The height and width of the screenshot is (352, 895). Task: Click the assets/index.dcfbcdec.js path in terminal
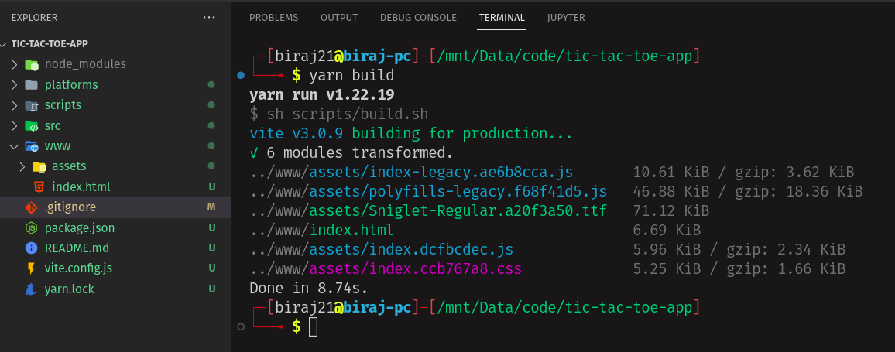point(411,250)
